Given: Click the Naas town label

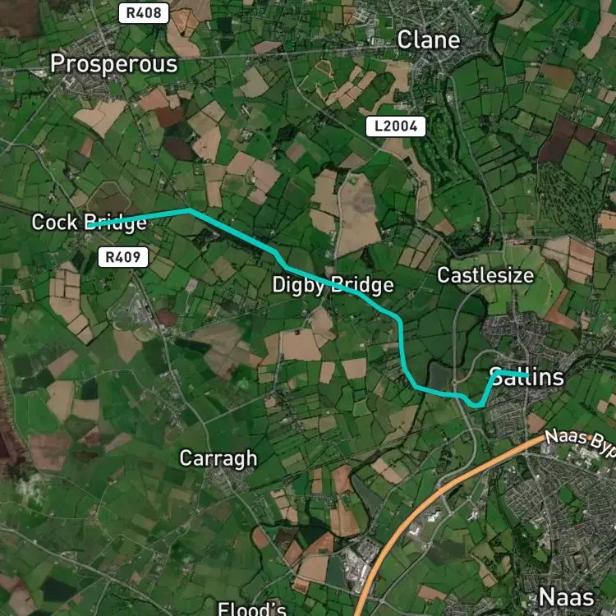Looking at the screenshot, I should 566,597.
